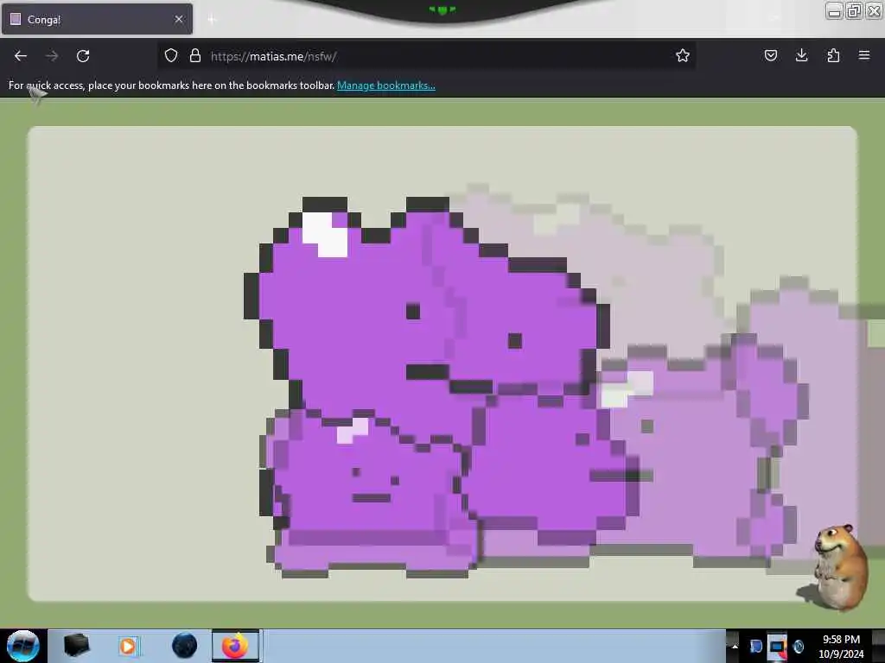885x663 pixels.
Task: Go back using the browser back arrow
Action: pos(21,56)
